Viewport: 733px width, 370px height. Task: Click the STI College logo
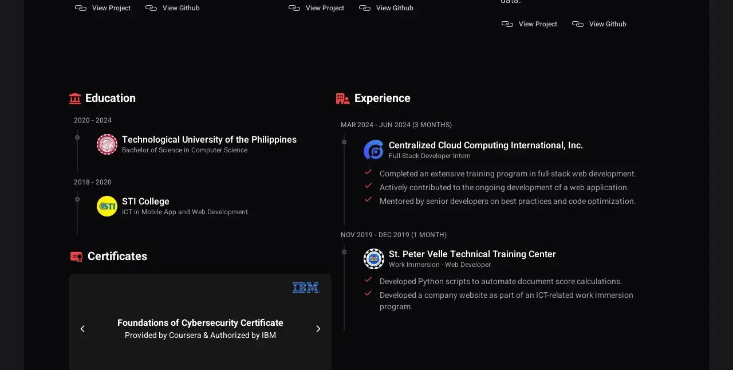(x=107, y=206)
